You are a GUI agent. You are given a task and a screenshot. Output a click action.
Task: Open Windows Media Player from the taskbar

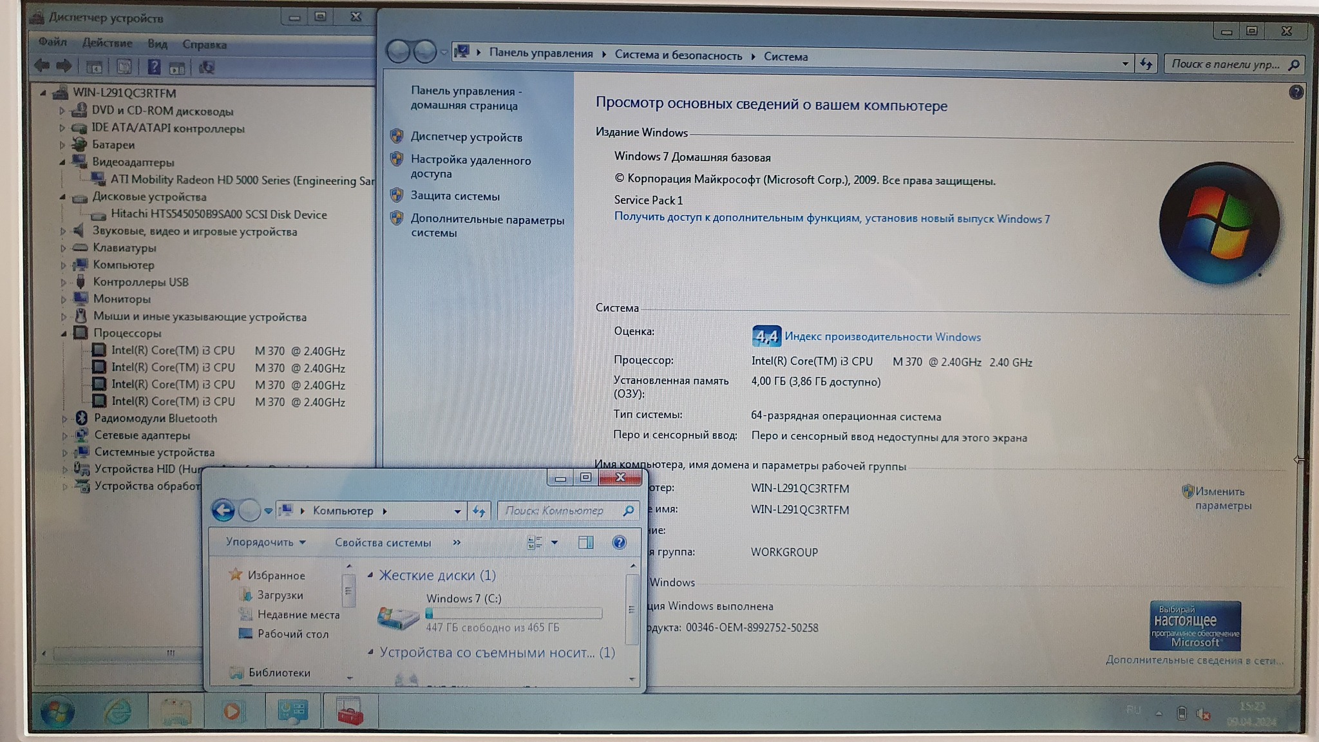232,711
